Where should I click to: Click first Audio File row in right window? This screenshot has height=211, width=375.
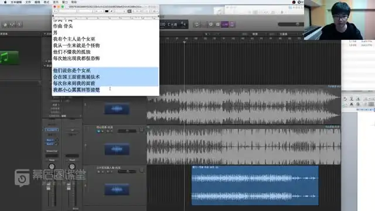pos(360,42)
